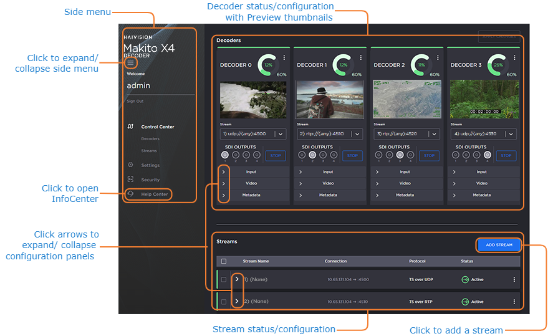Open Decoder 2 three-dot options menu
This screenshot has width=548, height=336.
(438, 58)
